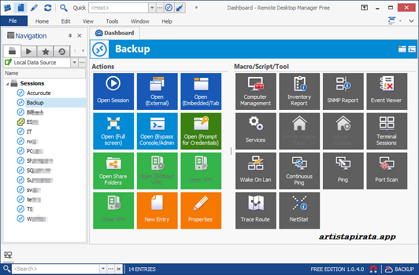This screenshot has width=419, height=275.
Task: Click the Open VPN tile
Action: click(201, 171)
